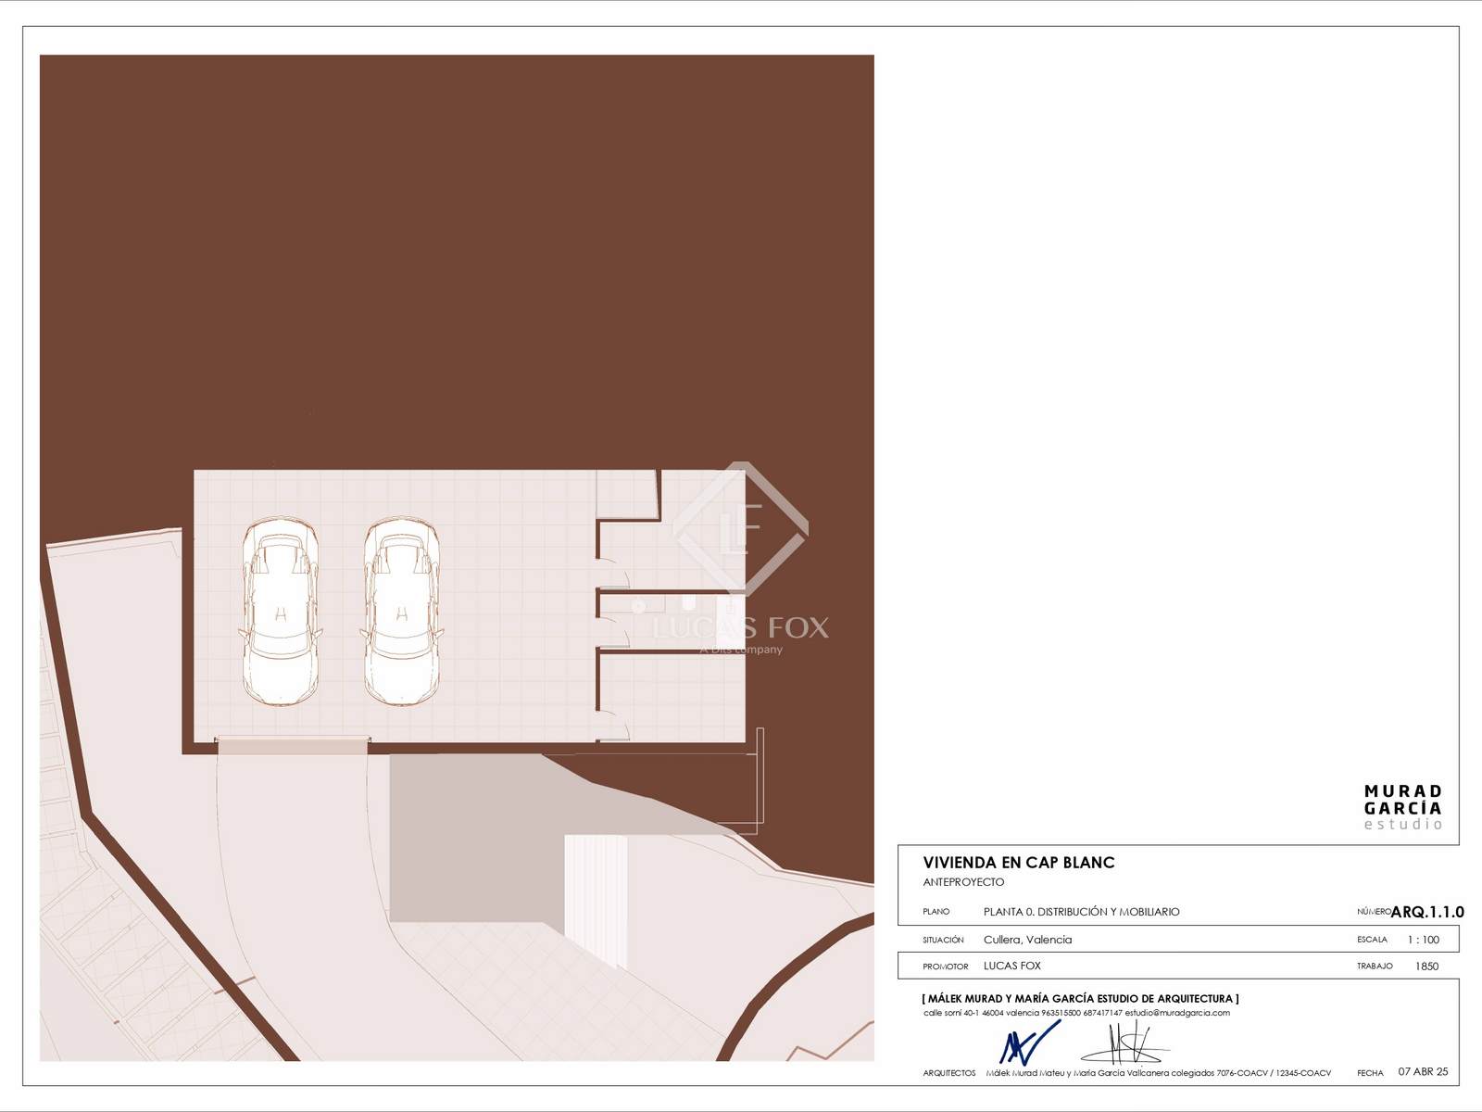Click the white staircase below the building
The height and width of the screenshot is (1112, 1482).
[597, 902]
